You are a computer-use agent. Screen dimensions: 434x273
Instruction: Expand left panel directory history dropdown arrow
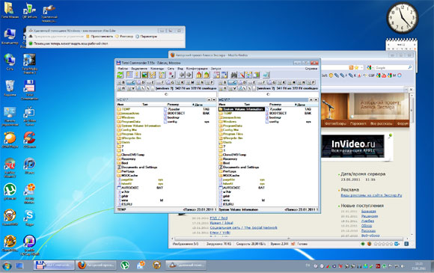coord(214,99)
